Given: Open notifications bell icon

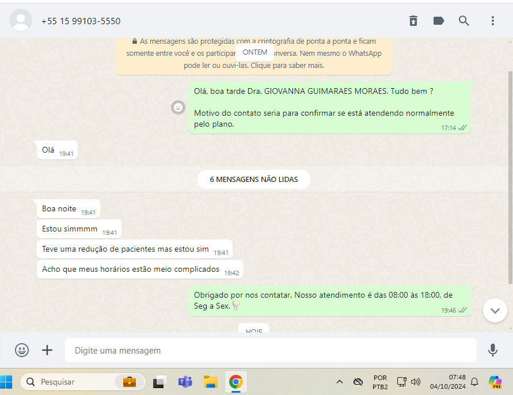Looking at the screenshot, I should click(474, 382).
